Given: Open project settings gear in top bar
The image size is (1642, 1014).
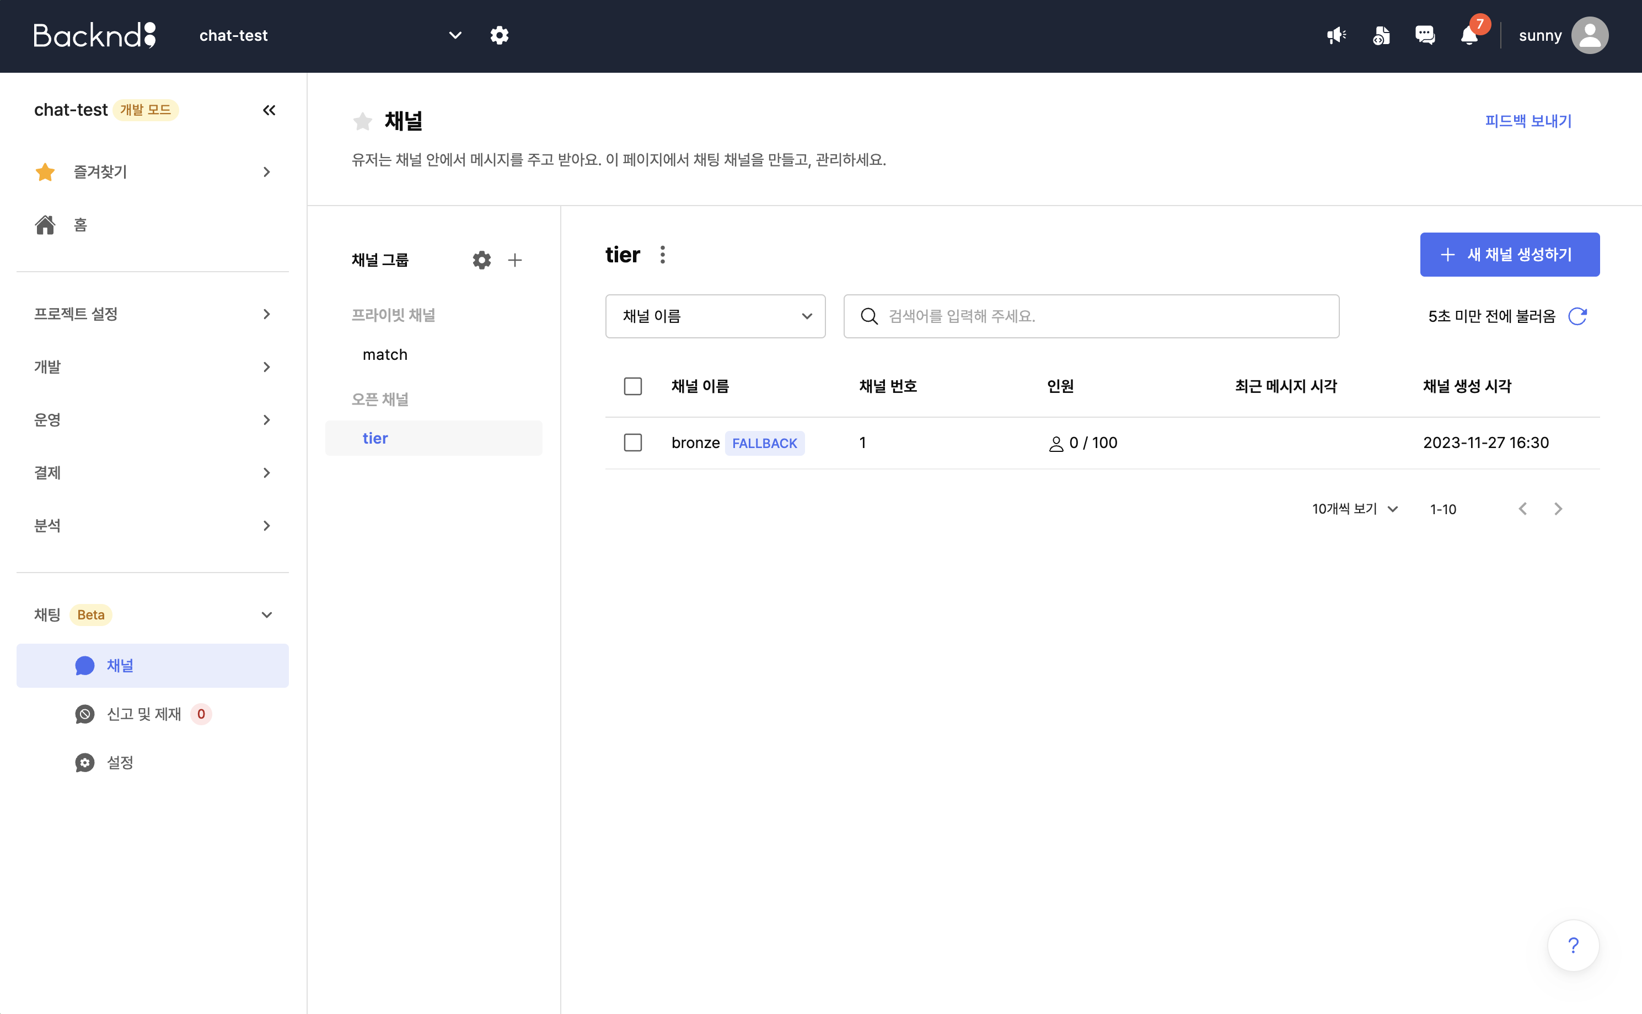Looking at the screenshot, I should point(499,35).
